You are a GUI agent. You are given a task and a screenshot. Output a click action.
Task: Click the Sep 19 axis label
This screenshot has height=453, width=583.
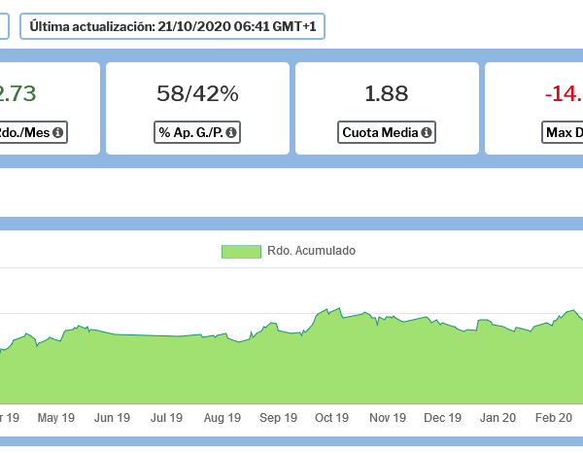pyautogui.click(x=278, y=418)
